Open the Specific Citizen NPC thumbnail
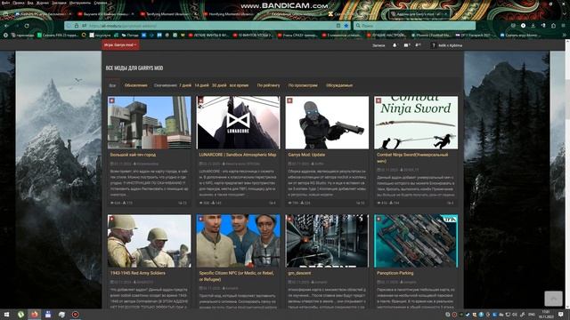 tap(238, 241)
